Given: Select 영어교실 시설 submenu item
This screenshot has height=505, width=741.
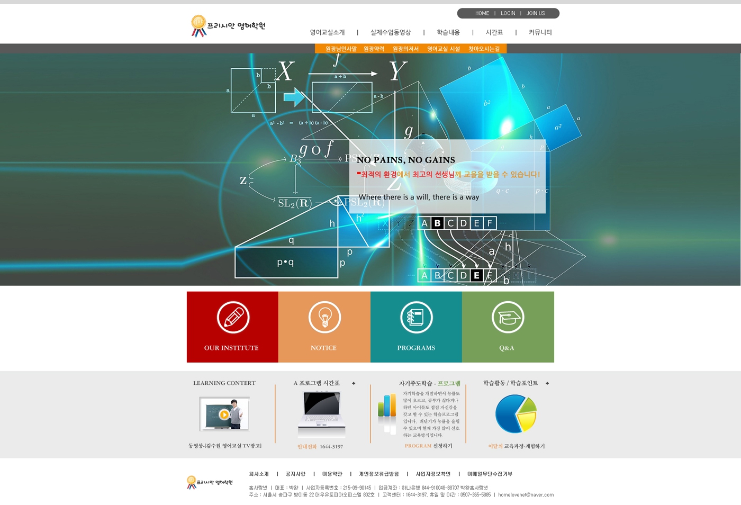Looking at the screenshot, I should (444, 49).
